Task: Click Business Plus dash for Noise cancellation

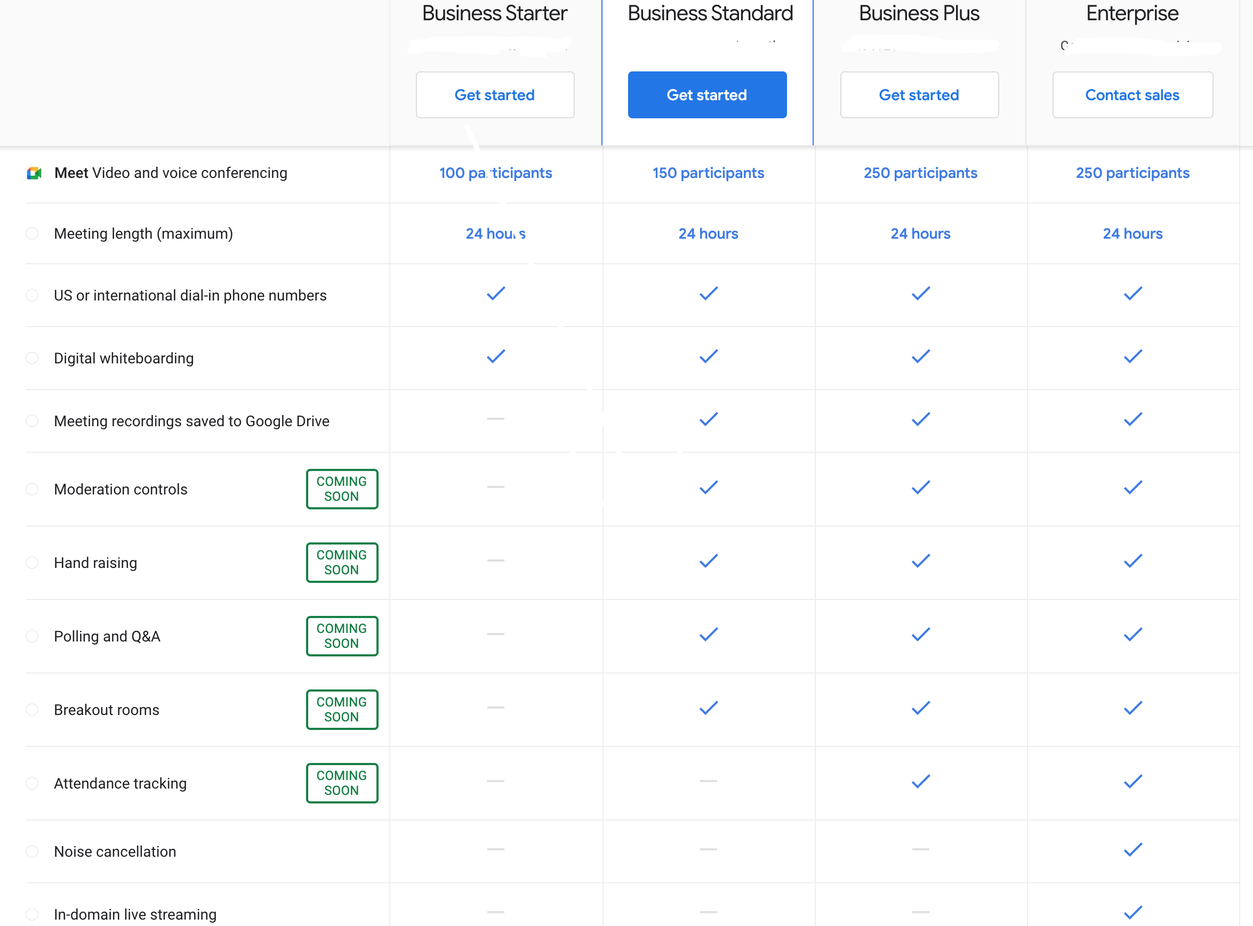Action: [920, 849]
